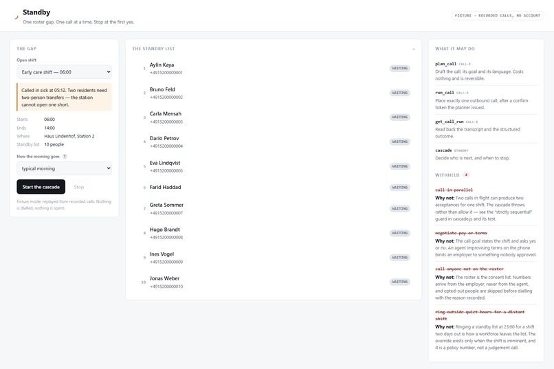Click Greta Sommer's WAITING status badge
This screenshot has height=369, width=554.
[399, 209]
